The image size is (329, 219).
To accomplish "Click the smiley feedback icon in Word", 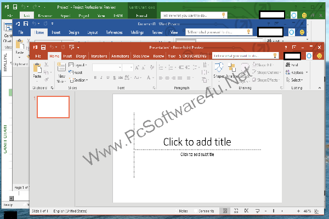I will tap(302, 32).
